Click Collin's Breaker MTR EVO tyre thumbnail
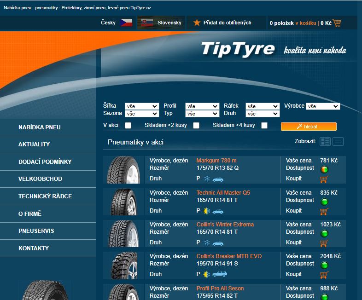362x300 pixels. [124, 265]
